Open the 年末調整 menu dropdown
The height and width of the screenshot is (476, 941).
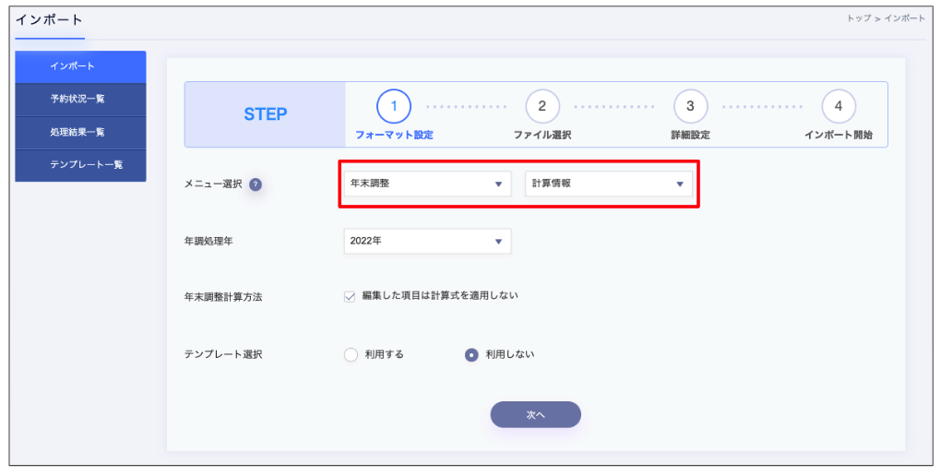tap(426, 184)
